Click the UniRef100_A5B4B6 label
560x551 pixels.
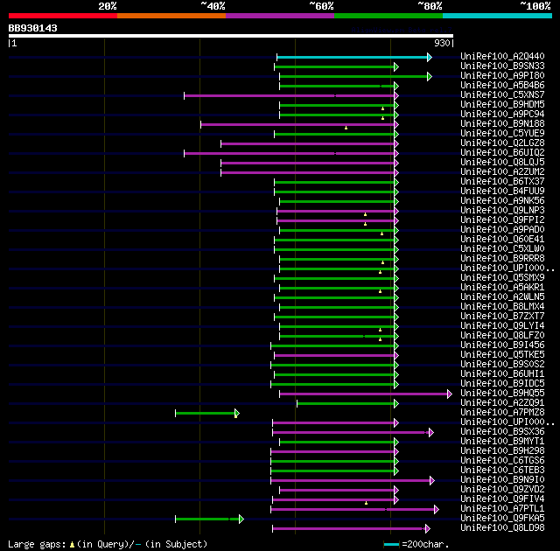502,86
